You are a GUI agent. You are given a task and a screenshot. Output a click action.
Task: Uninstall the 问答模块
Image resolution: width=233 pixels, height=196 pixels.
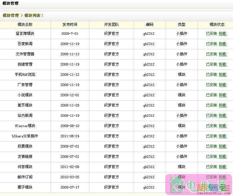point(222,167)
